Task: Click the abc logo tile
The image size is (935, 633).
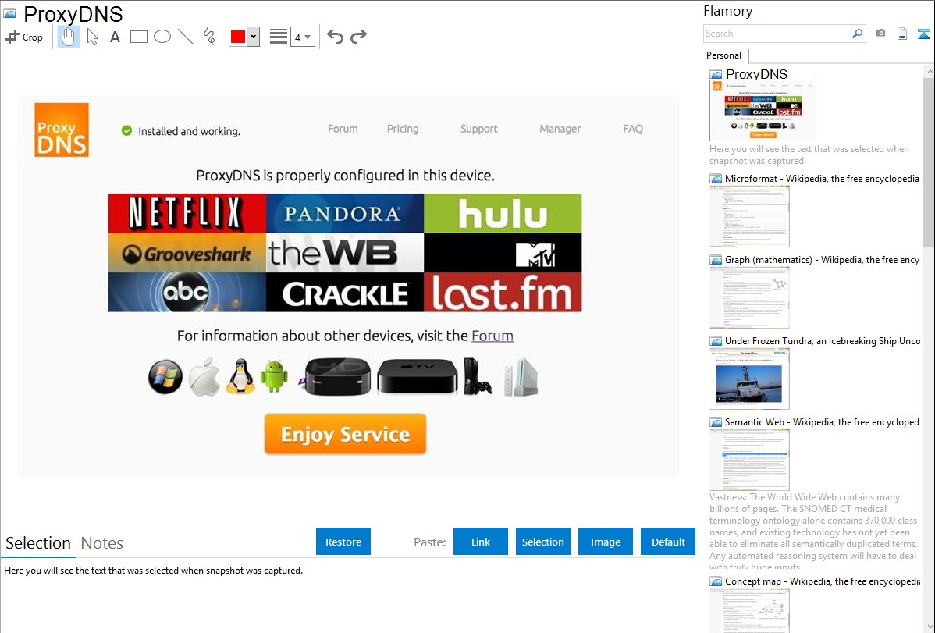Action: (x=187, y=293)
